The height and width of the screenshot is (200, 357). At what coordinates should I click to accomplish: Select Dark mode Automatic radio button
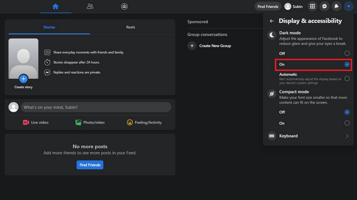coord(347,78)
